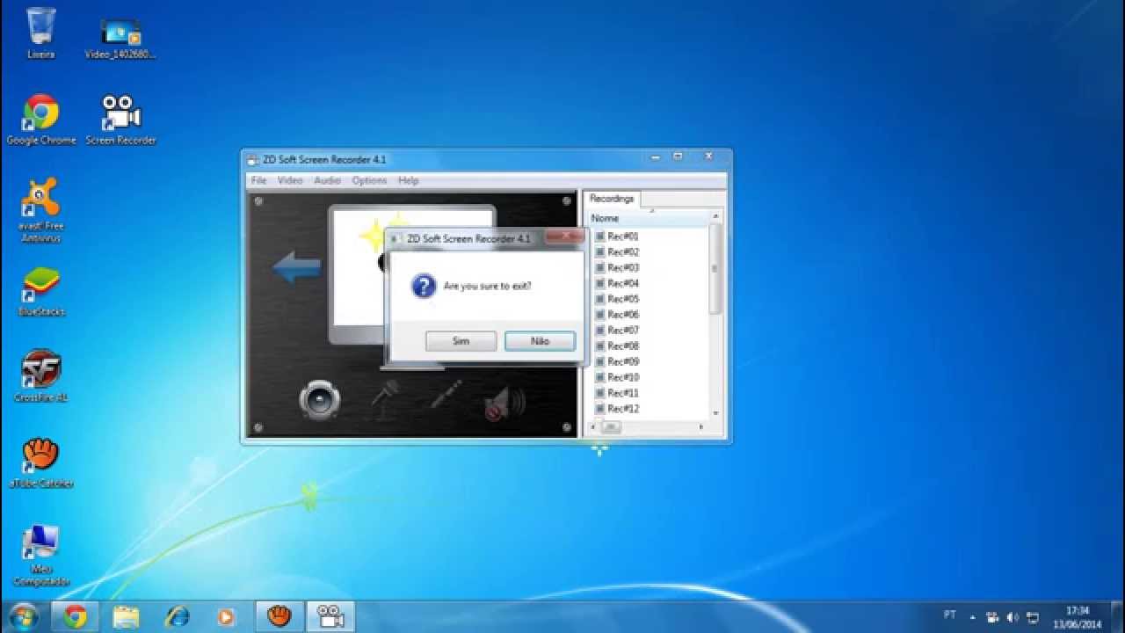Click the aTube Catcher taskbar icon

279,616
